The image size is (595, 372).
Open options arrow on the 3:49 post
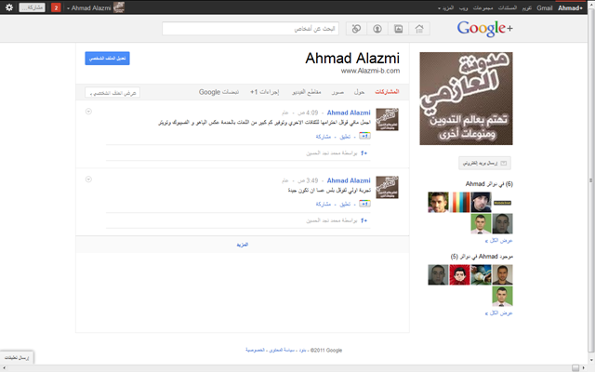88,179
